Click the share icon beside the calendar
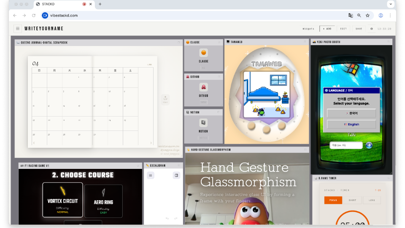 point(165,98)
